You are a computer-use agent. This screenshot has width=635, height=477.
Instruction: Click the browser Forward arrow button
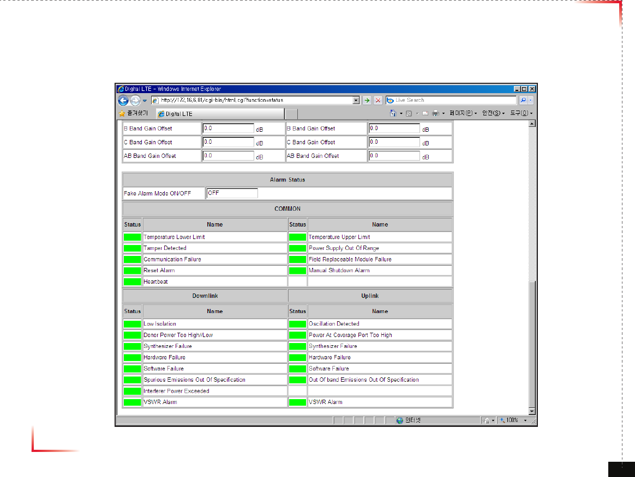pyautogui.click(x=135, y=100)
